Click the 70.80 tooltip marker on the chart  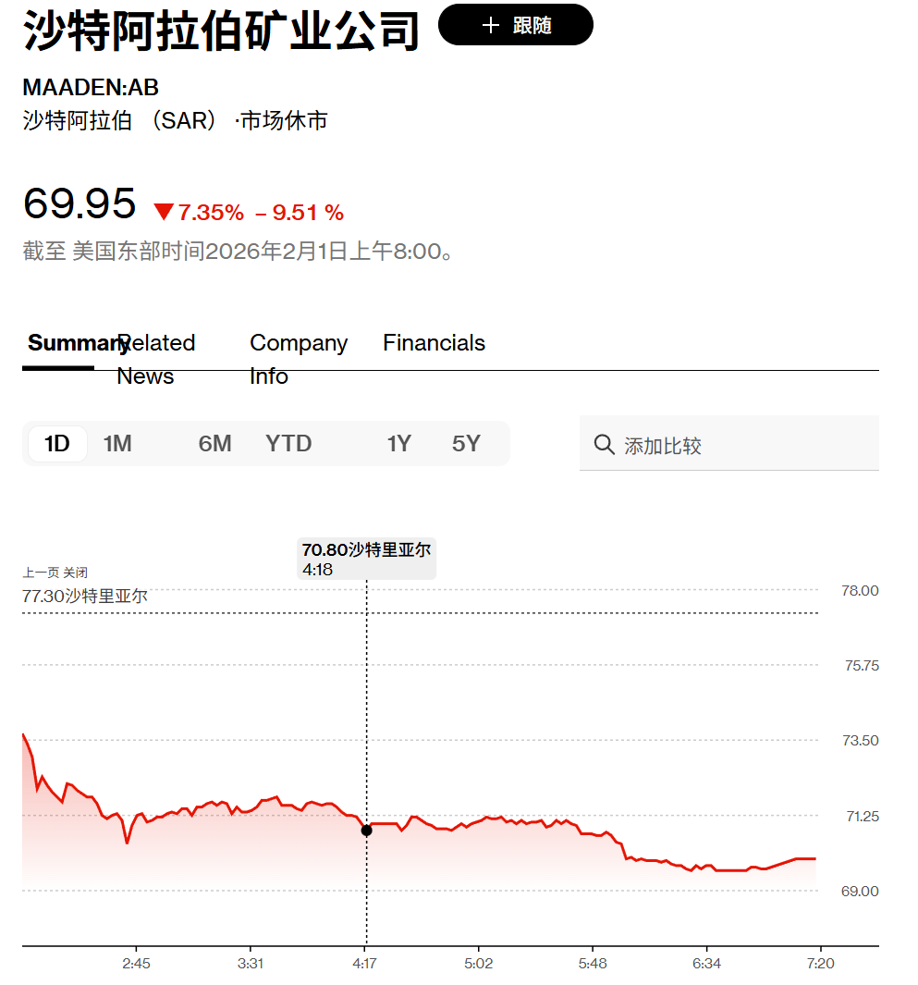366,558
